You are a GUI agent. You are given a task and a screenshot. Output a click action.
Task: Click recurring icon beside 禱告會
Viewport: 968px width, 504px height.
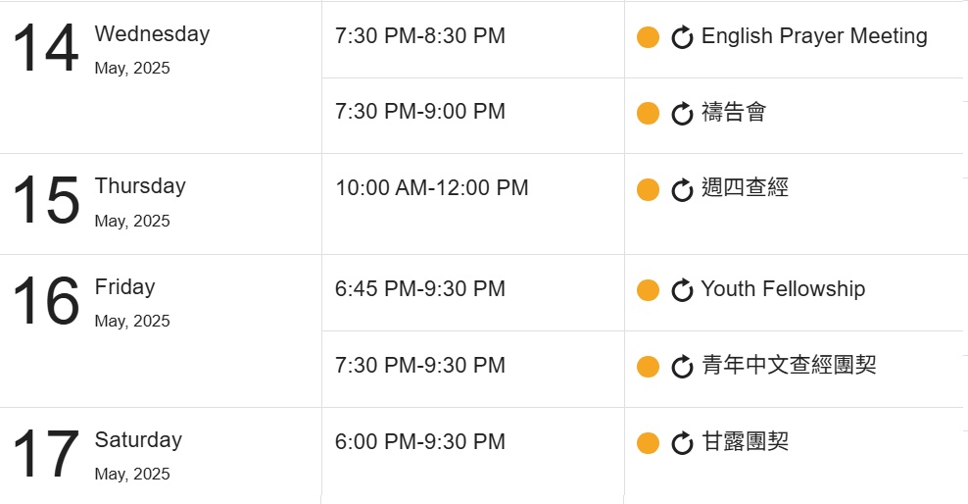pos(682,114)
